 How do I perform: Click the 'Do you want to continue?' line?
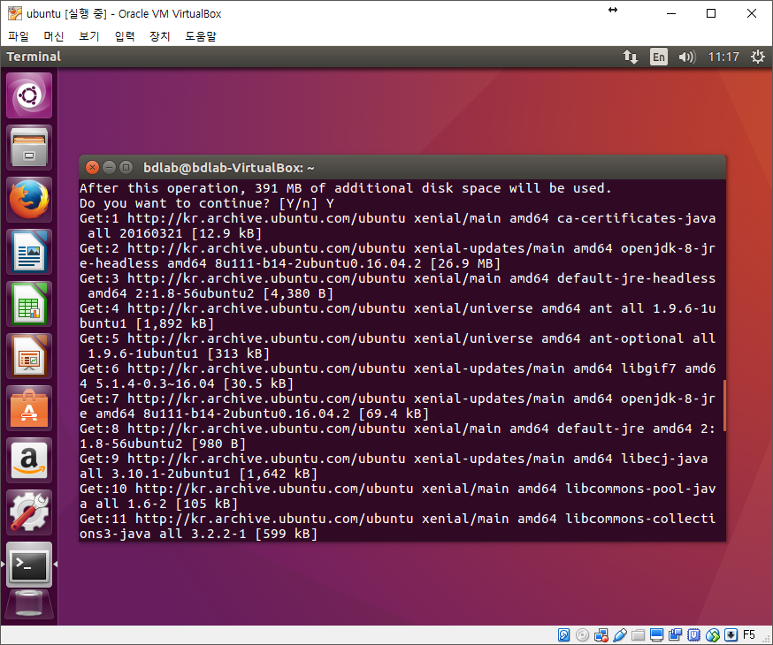(207, 203)
